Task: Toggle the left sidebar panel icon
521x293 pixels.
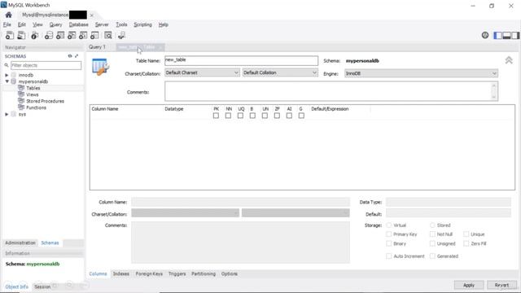Action: [497, 36]
